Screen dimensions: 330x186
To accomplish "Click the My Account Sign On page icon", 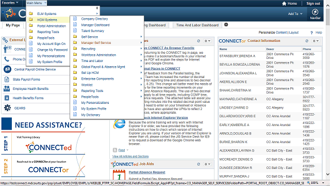I will click(x=31, y=43).
